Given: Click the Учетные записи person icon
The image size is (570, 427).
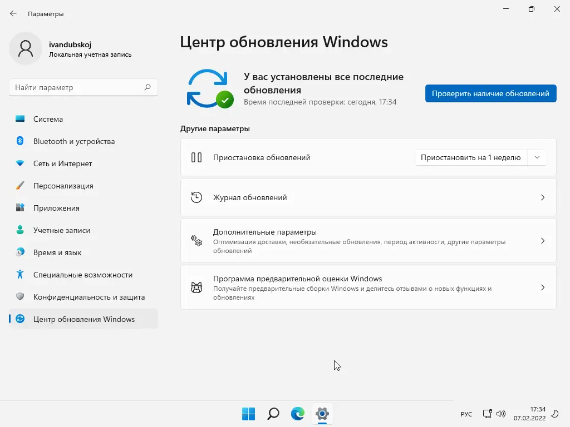Looking at the screenshot, I should [20, 230].
